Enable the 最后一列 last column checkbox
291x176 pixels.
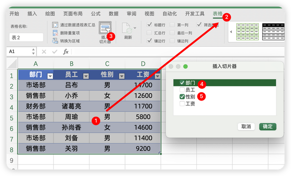[172, 33]
